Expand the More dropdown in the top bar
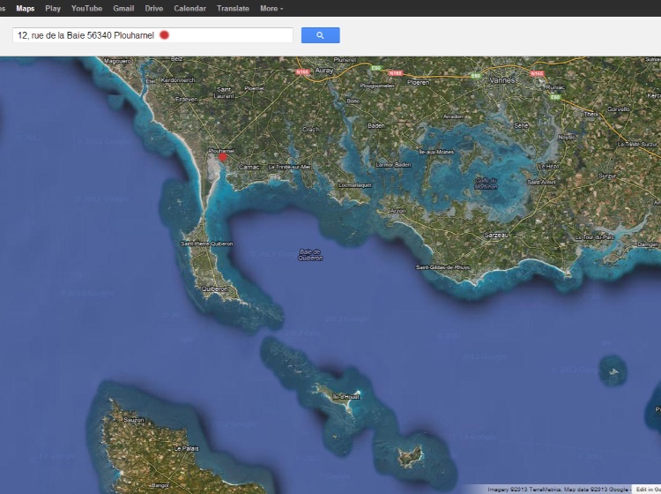Viewport: 661px width, 494px height. pyautogui.click(x=271, y=8)
